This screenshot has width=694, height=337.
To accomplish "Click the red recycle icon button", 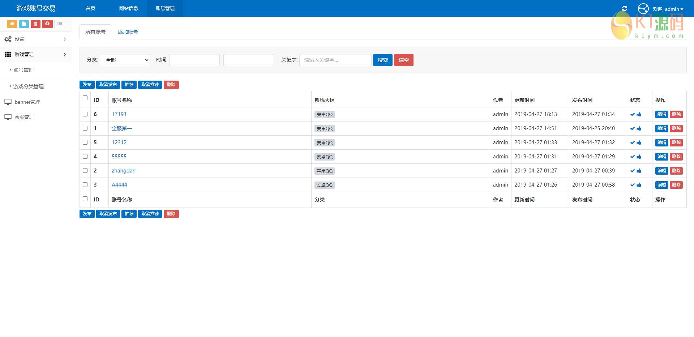I will pyautogui.click(x=47, y=24).
